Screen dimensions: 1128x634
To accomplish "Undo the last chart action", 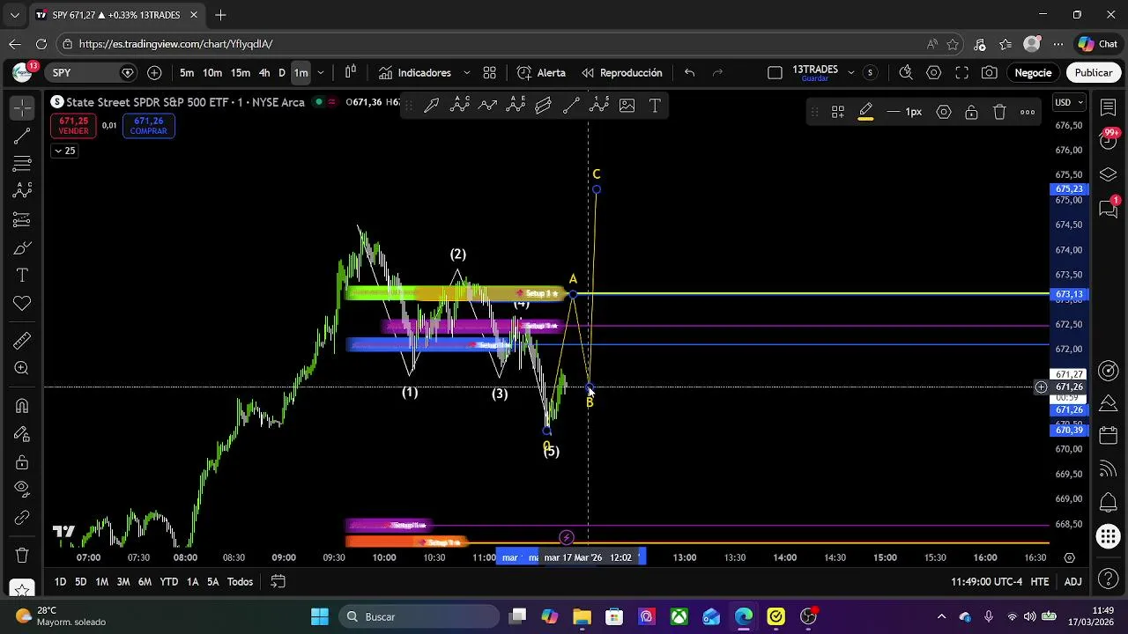I will point(690,73).
